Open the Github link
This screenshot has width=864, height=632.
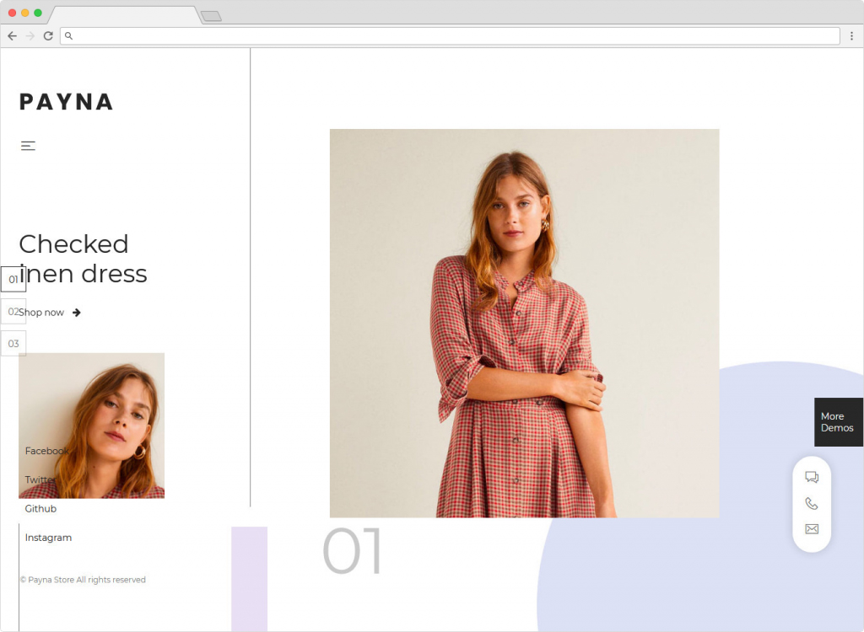(40, 509)
